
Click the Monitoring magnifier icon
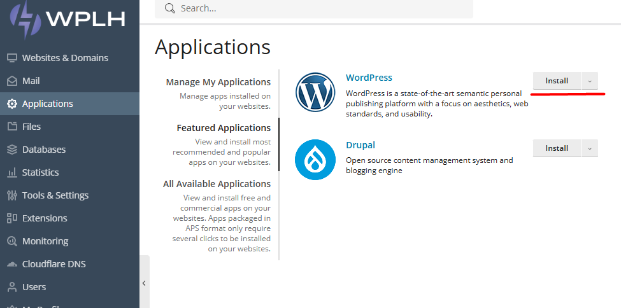point(12,241)
